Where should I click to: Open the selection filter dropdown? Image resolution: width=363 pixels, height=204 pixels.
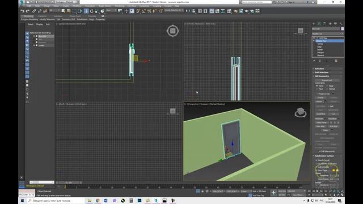(54, 11)
